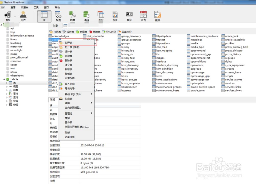Select the wherehows database in the tree

pyautogui.click(x=17, y=76)
